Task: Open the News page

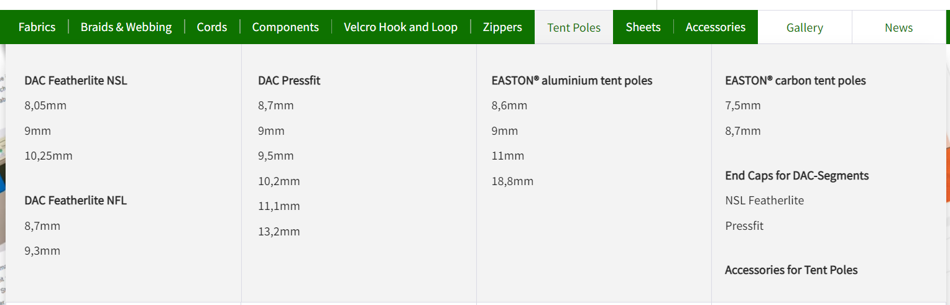Action: 898,27
